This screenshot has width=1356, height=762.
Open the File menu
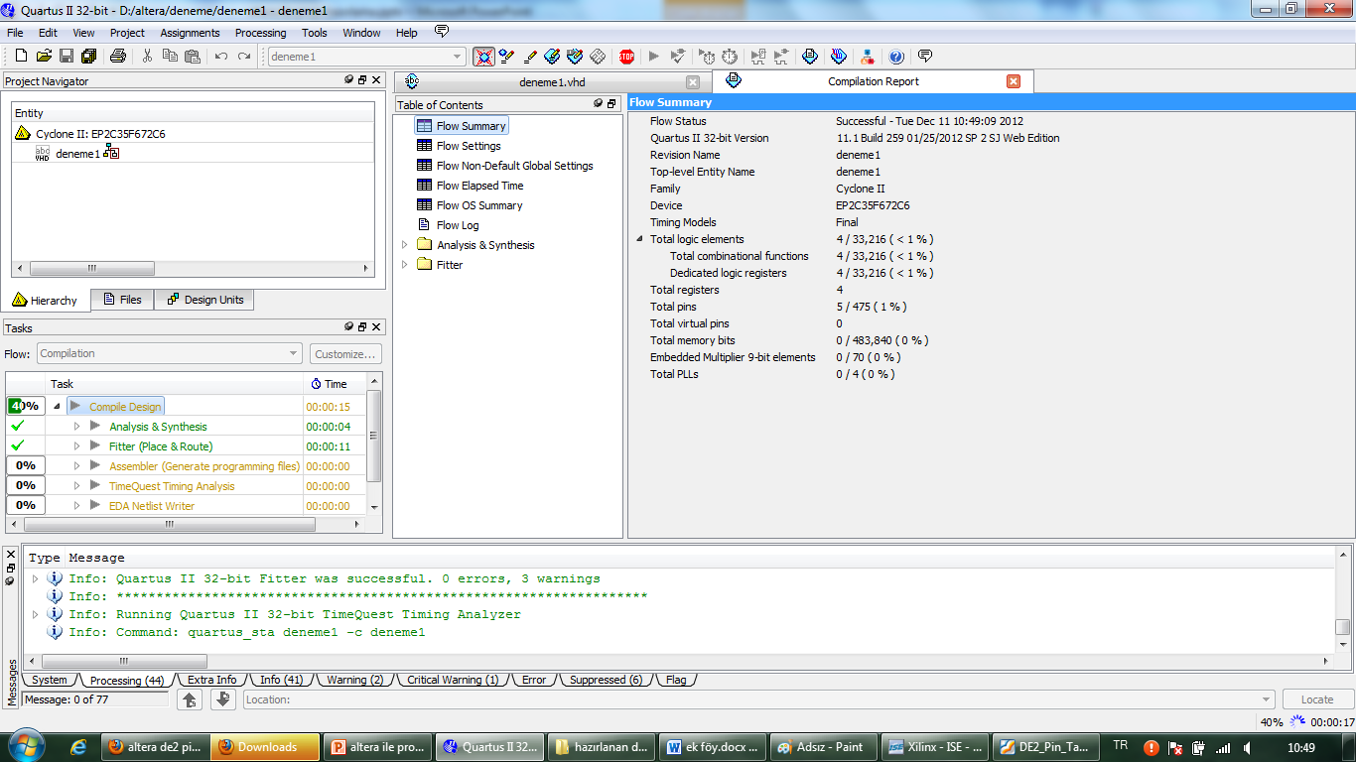15,33
